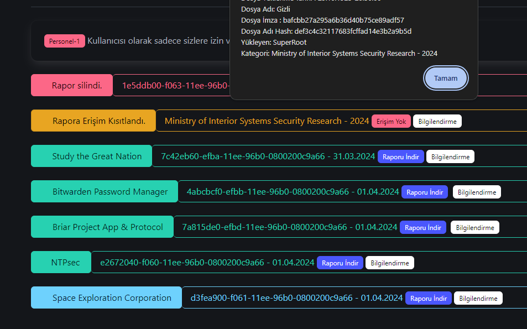This screenshot has width=527, height=329.
Task: Open Bilgilendirme for Briar Project App & Protocol
Action: pos(475,227)
